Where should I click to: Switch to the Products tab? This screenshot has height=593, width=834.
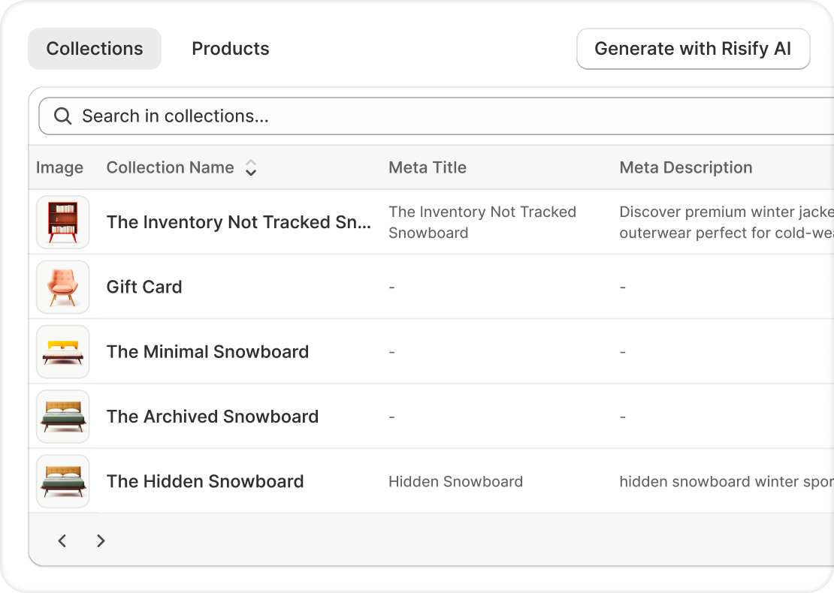[x=231, y=49]
